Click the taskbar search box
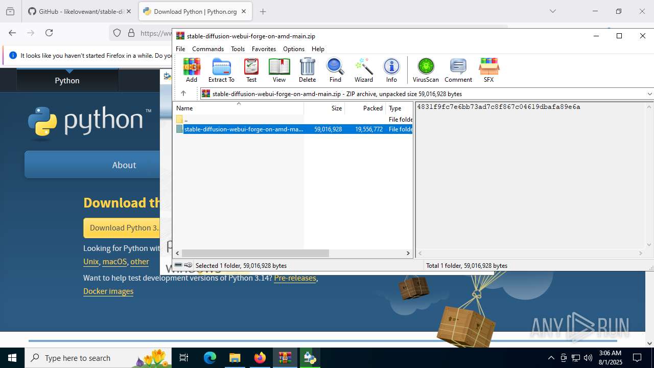Screen dimensions: 654x368 98,358
